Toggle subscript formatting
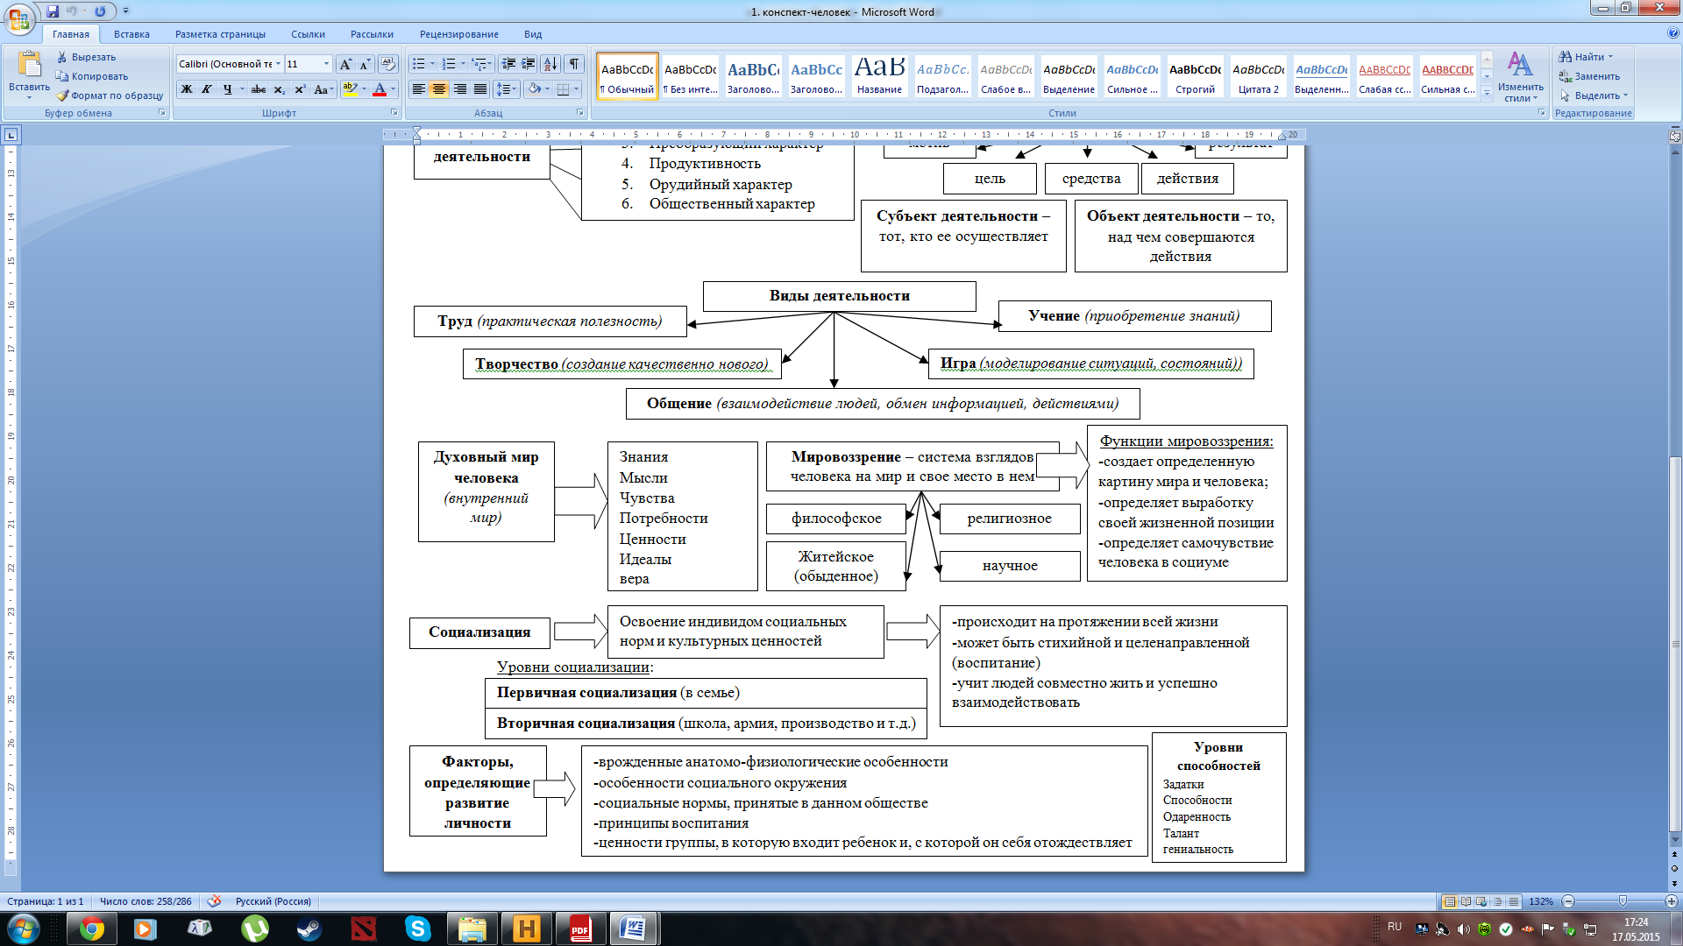This screenshot has height=946, width=1683. pyautogui.click(x=279, y=89)
